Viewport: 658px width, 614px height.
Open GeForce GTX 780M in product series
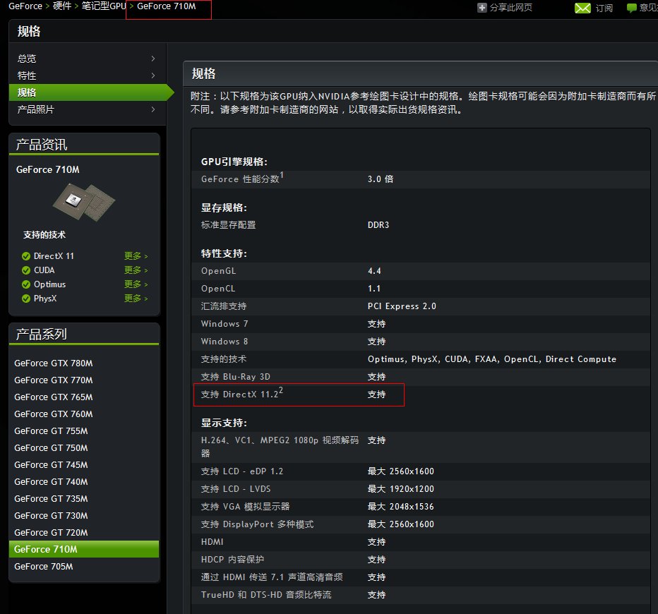click(53, 363)
